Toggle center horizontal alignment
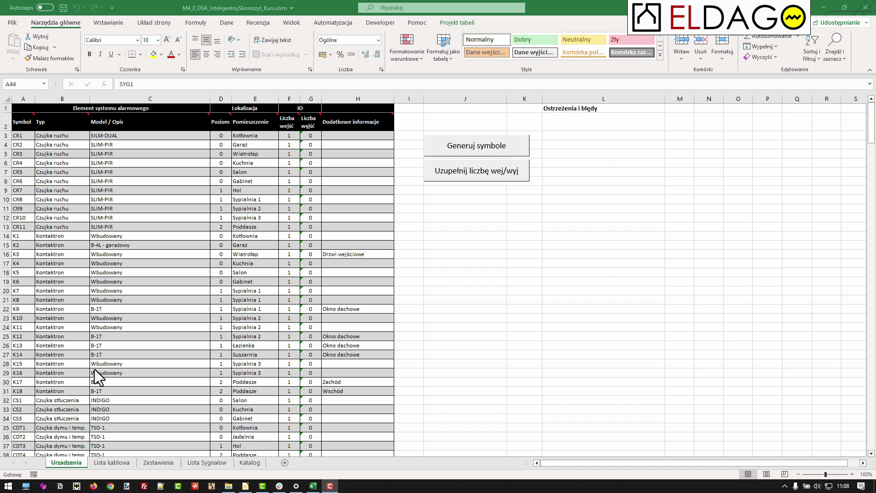The height and width of the screenshot is (493, 876). (x=206, y=54)
